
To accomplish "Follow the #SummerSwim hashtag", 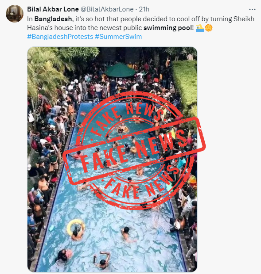I will (118, 37).
